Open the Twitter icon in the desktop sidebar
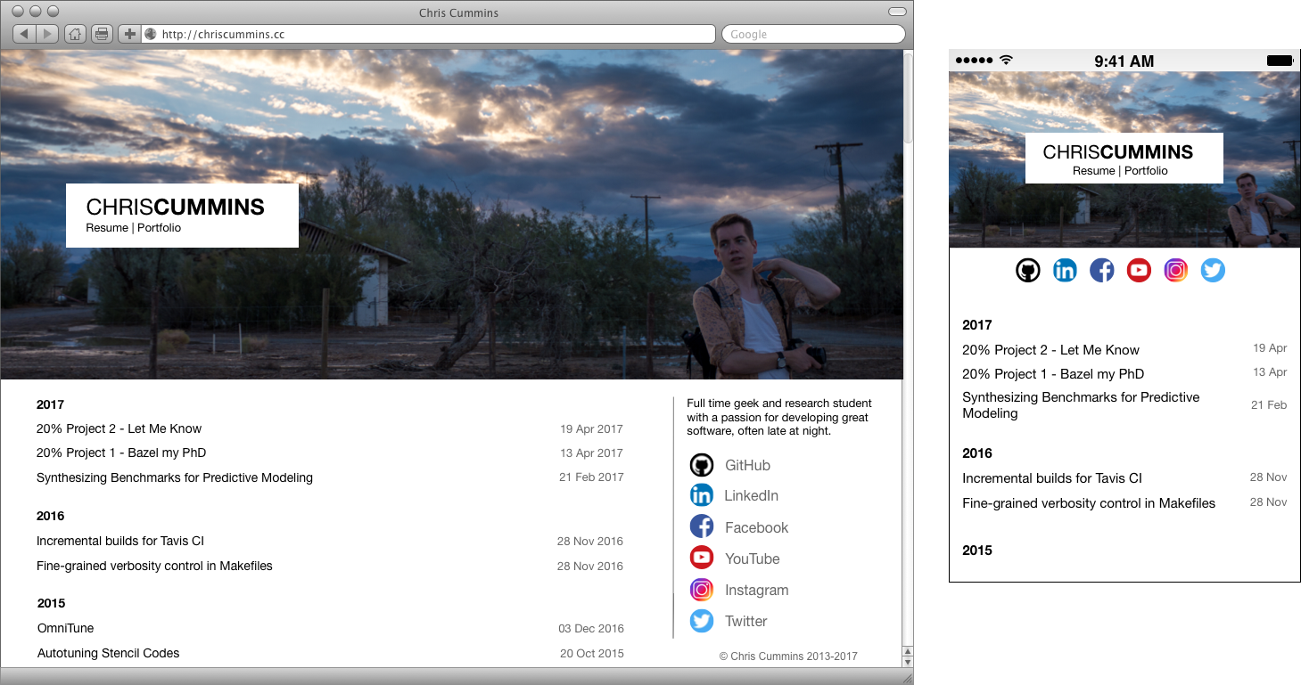The image size is (1301, 685). point(702,621)
